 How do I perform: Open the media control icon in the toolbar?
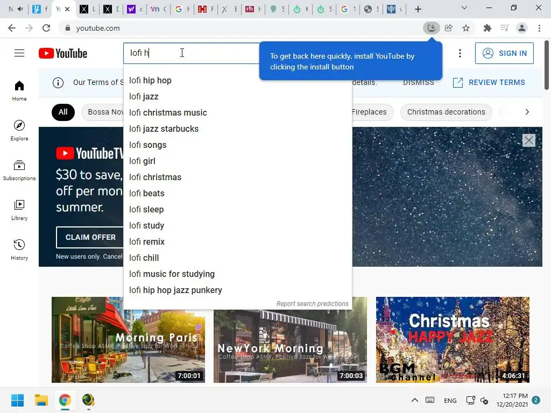[504, 28]
